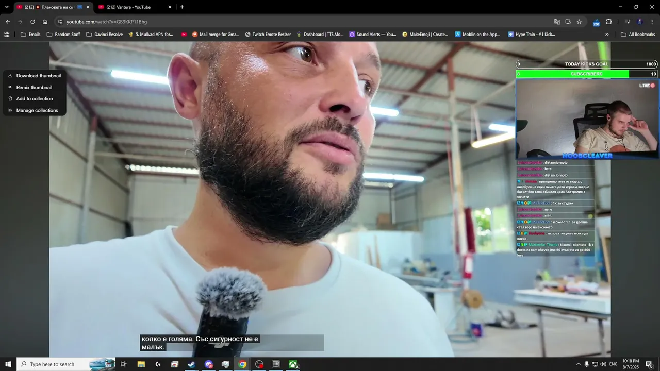Open the Random Stuff bookmark folder
This screenshot has height=371, width=660.
pos(63,35)
